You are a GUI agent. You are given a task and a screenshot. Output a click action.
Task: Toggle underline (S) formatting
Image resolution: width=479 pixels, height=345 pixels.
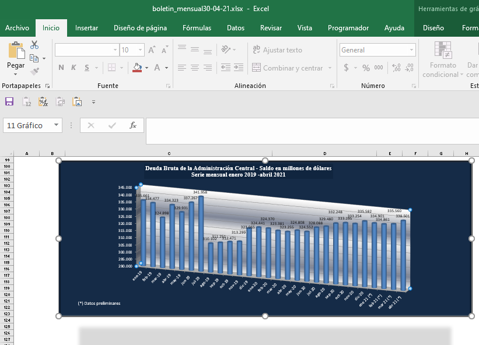coord(87,68)
